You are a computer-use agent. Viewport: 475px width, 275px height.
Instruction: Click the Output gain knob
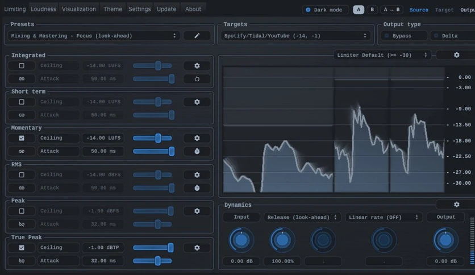445,240
